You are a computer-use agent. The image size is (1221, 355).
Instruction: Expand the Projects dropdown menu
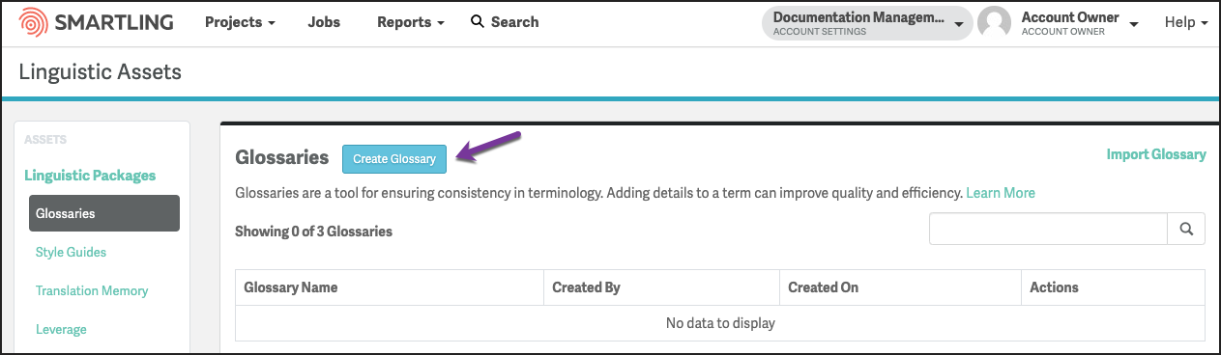(240, 22)
